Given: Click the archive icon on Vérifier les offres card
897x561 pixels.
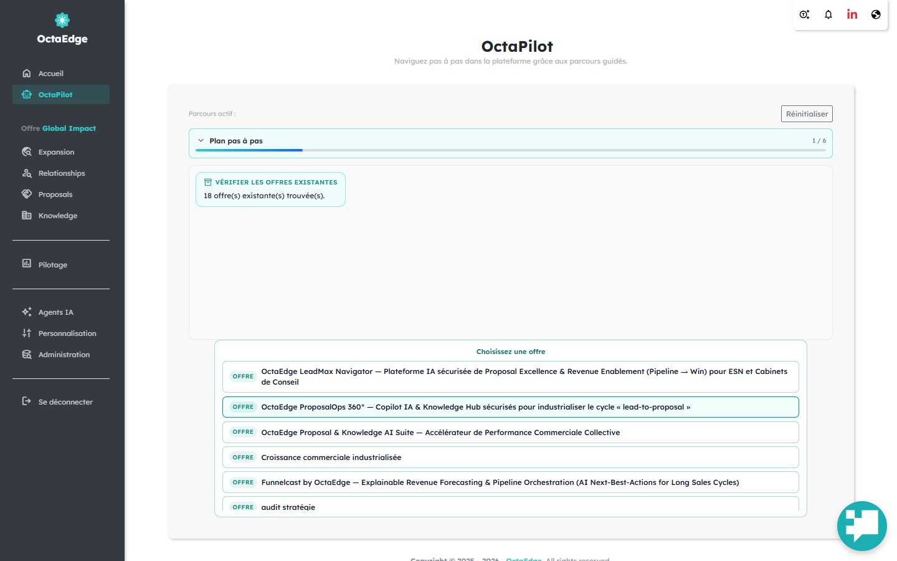Looking at the screenshot, I should point(208,182).
